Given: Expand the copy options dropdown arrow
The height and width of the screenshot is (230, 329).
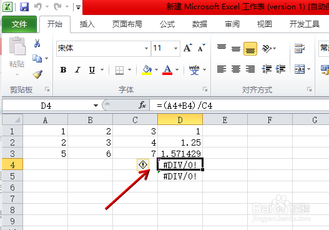Looking at the screenshot, I should coord(47,58).
